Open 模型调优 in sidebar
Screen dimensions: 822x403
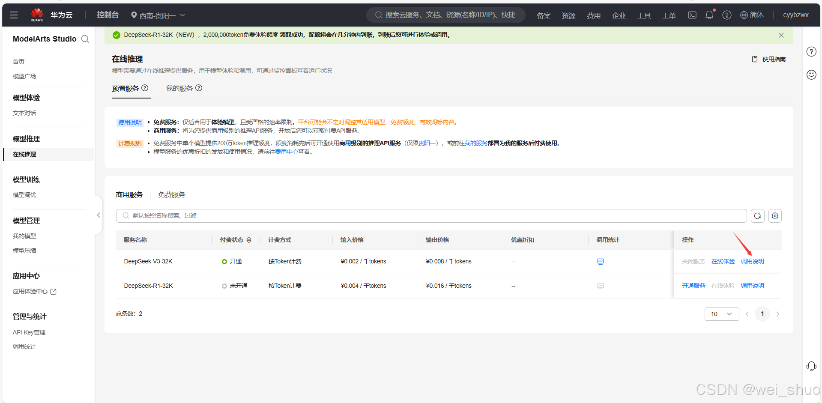click(x=24, y=195)
